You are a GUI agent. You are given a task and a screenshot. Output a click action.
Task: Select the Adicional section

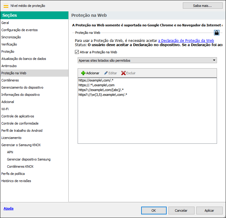click(x=34, y=102)
